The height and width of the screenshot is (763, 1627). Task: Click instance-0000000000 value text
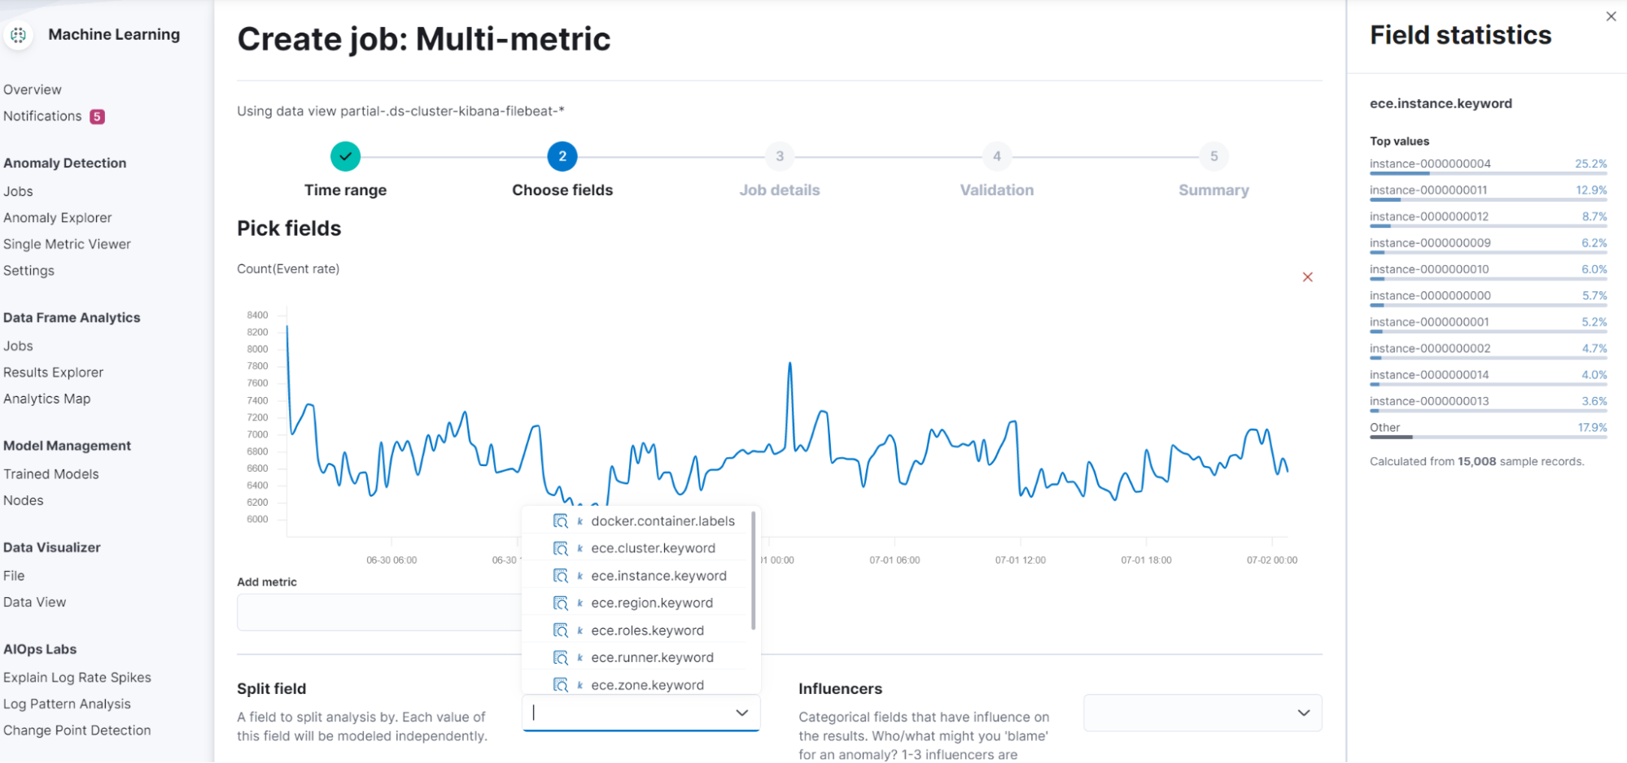(1430, 295)
